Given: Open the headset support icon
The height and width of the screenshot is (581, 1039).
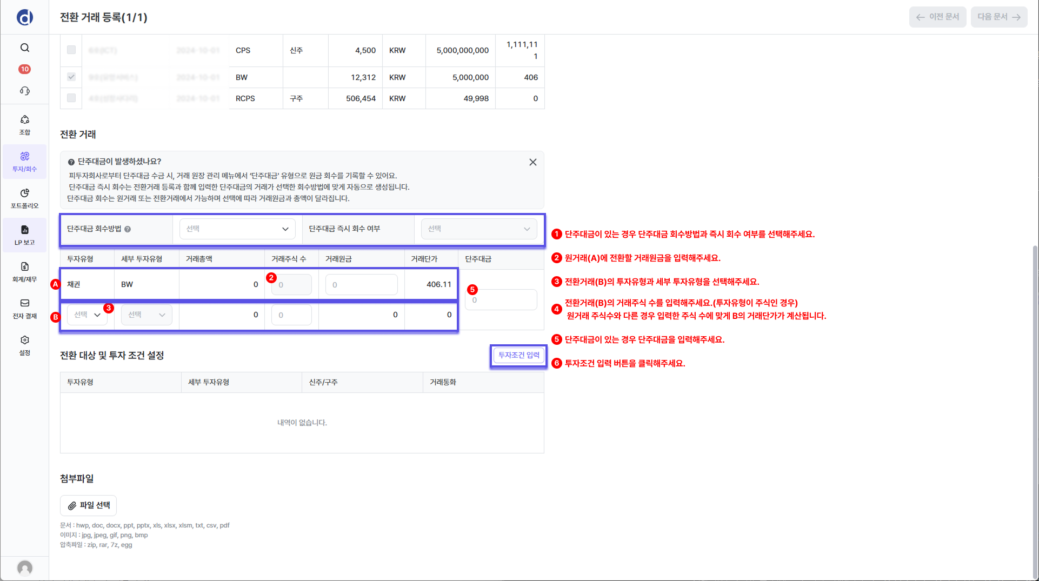Looking at the screenshot, I should pos(25,91).
